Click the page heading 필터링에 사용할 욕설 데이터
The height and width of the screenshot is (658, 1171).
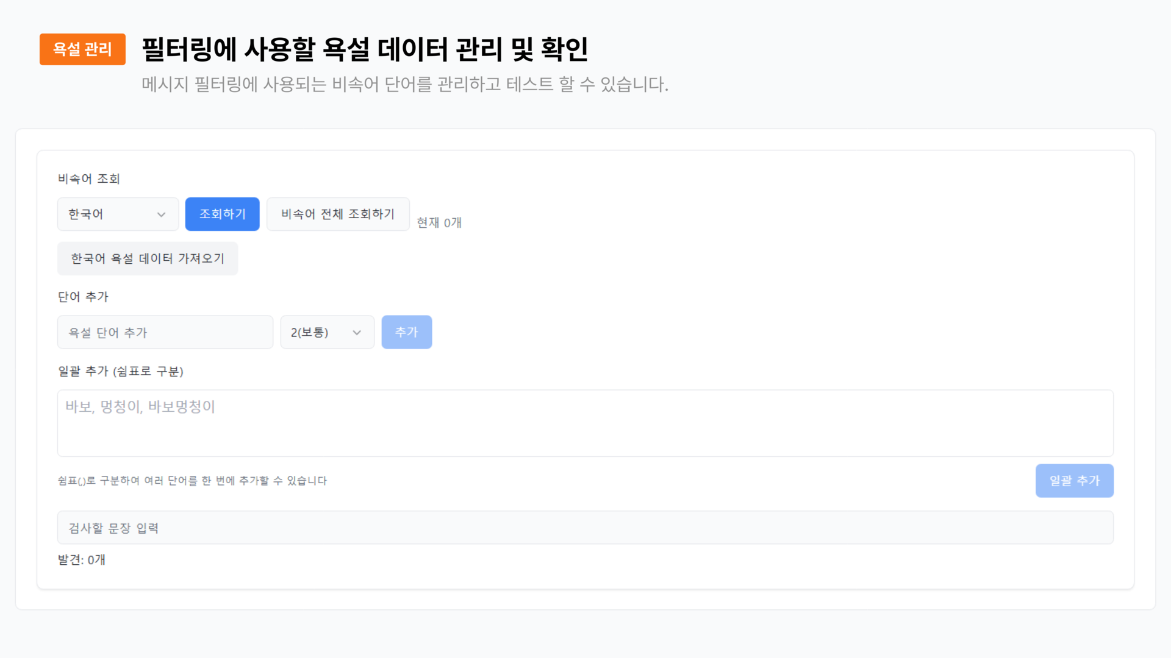point(364,49)
